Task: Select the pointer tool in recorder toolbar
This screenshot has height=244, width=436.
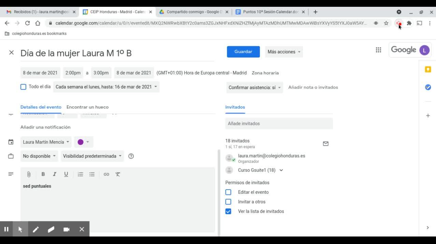Action: (x=20, y=229)
